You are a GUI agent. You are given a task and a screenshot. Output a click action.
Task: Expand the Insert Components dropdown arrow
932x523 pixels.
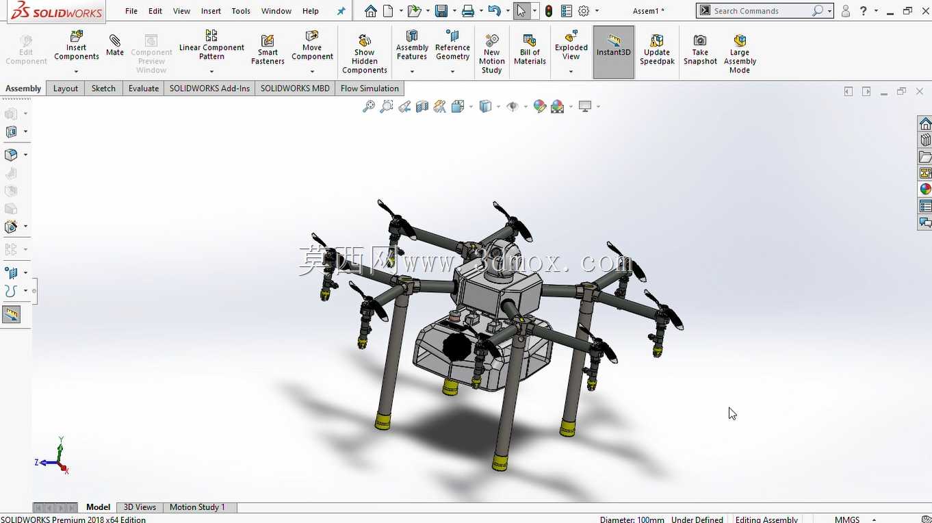click(x=76, y=71)
